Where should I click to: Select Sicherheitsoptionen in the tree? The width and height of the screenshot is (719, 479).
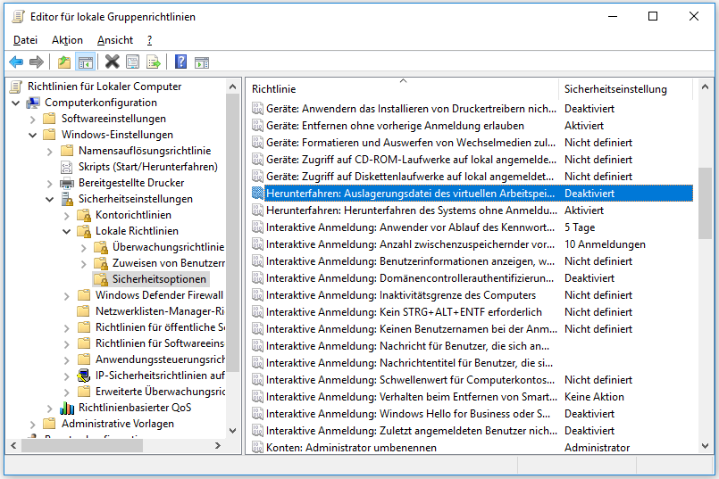(159, 279)
